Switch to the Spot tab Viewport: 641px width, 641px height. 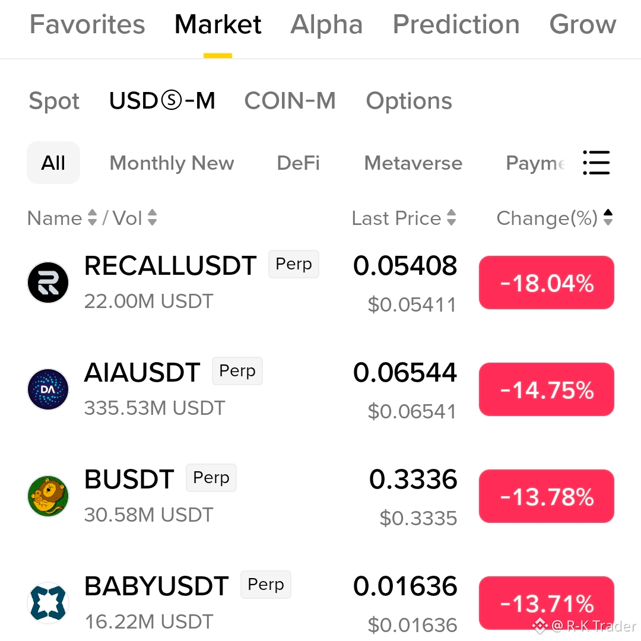54,101
